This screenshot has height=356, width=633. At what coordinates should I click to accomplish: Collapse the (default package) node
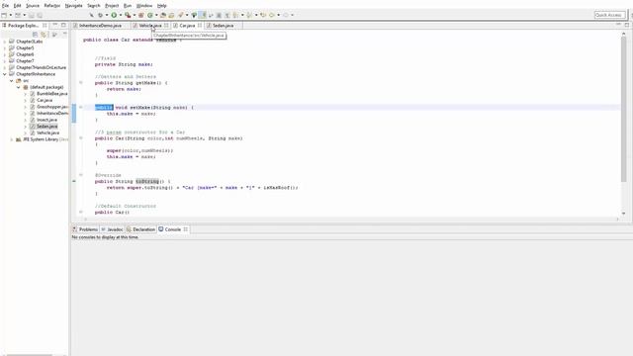tap(18, 87)
